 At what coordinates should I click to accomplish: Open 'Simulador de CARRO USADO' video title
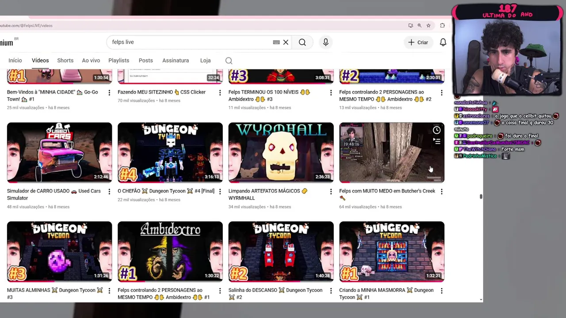(x=54, y=194)
